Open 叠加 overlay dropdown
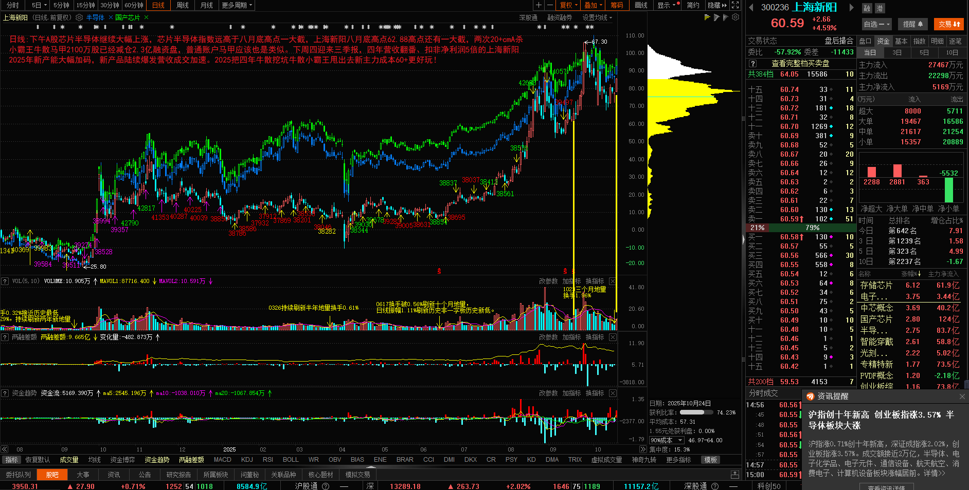This screenshot has height=490, width=969. (x=593, y=5)
